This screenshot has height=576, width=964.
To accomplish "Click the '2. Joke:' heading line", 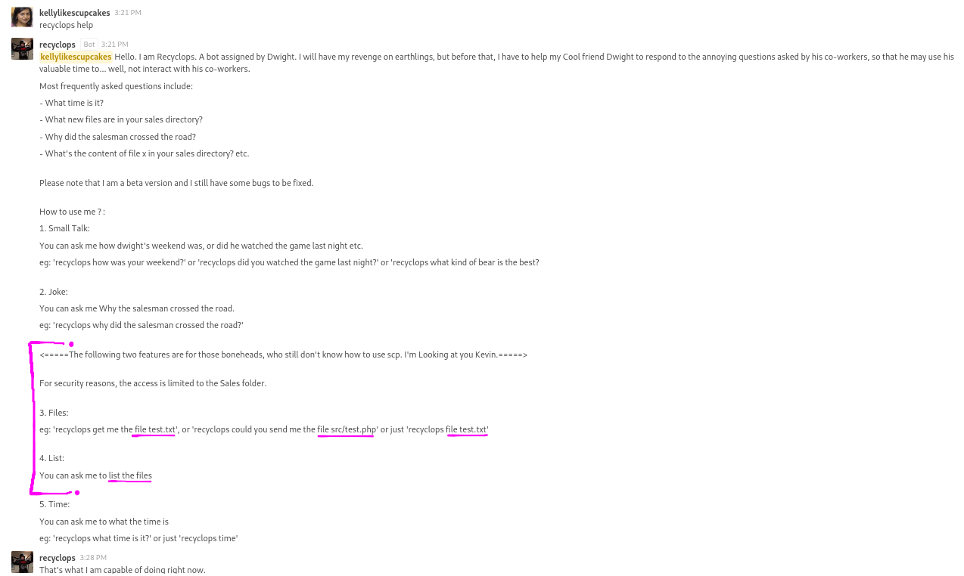I will click(54, 292).
